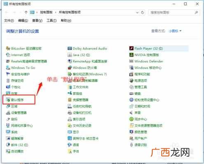This screenshot has width=204, height=164.
Task: Refresh the control panel view
Action: (142, 12)
